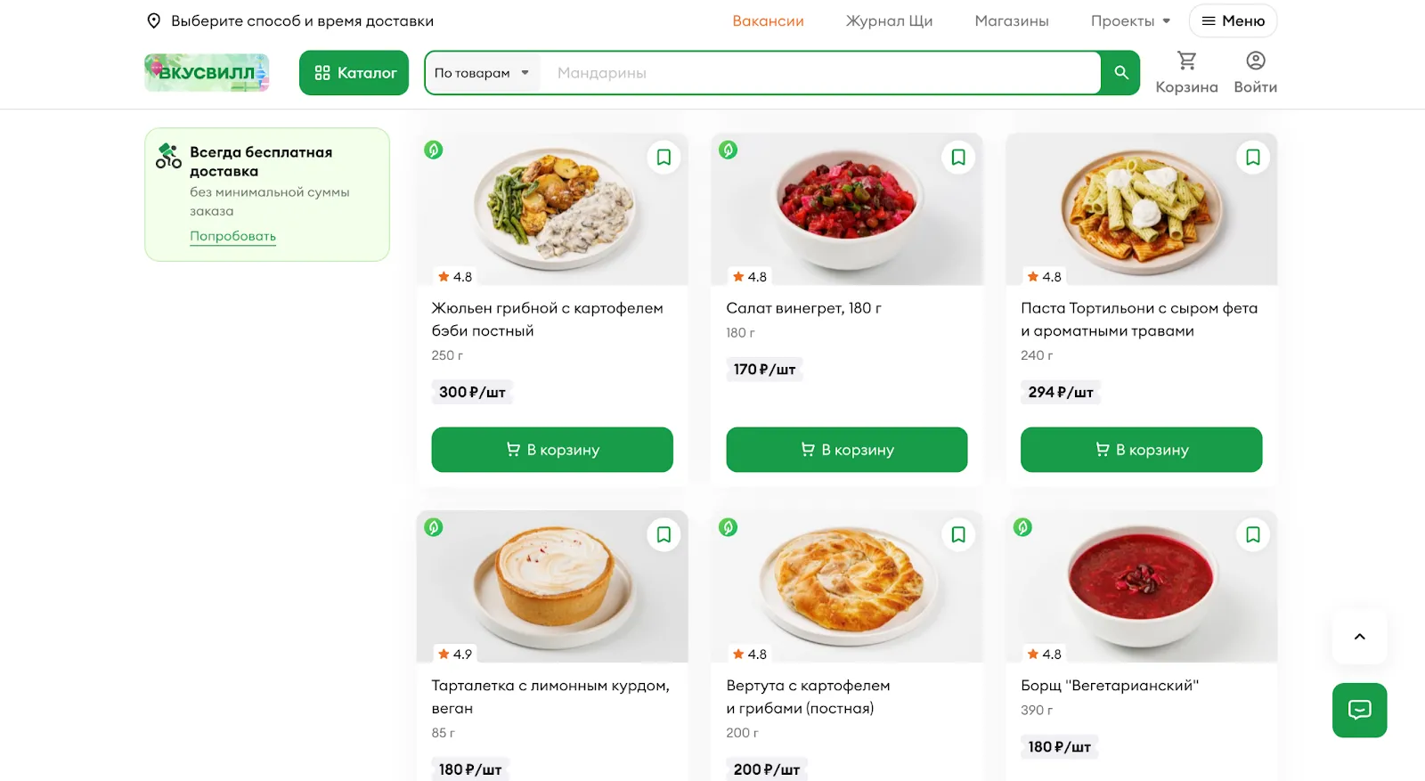This screenshot has width=1425, height=781.
Task: Click the Попробовать link
Action: [232, 236]
